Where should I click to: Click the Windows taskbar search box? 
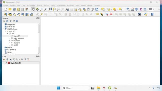(x=76, y=88)
